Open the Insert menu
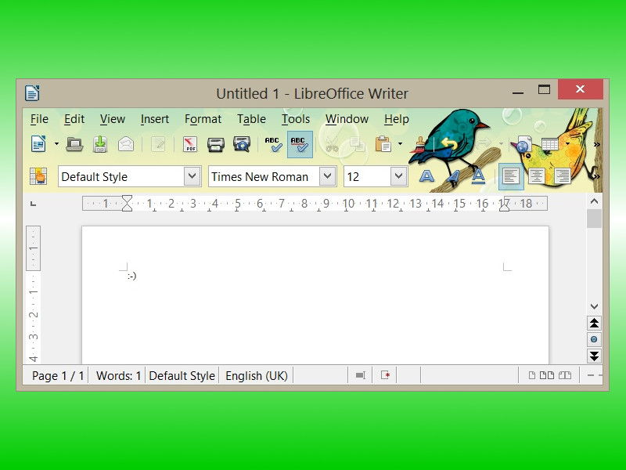626x470 pixels. click(x=154, y=119)
